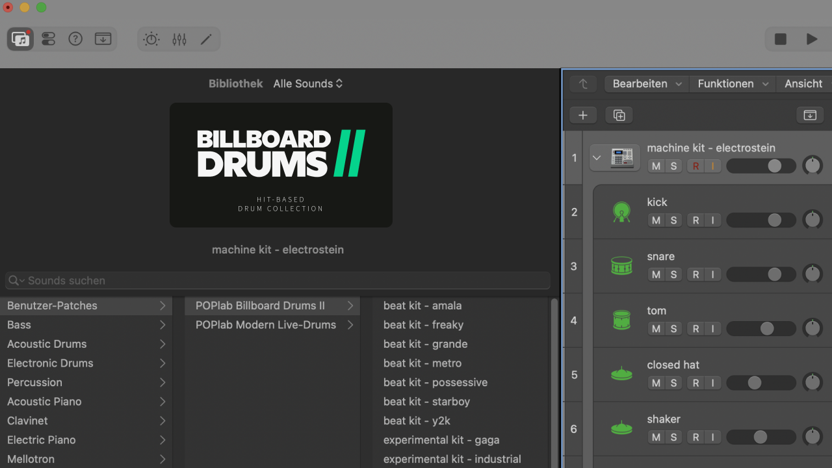Click the tray button at track header right
Image resolution: width=832 pixels, height=468 pixels.
tap(810, 115)
